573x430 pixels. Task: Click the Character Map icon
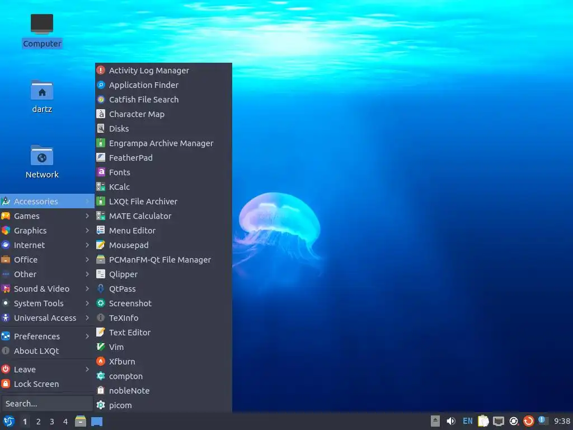(101, 114)
